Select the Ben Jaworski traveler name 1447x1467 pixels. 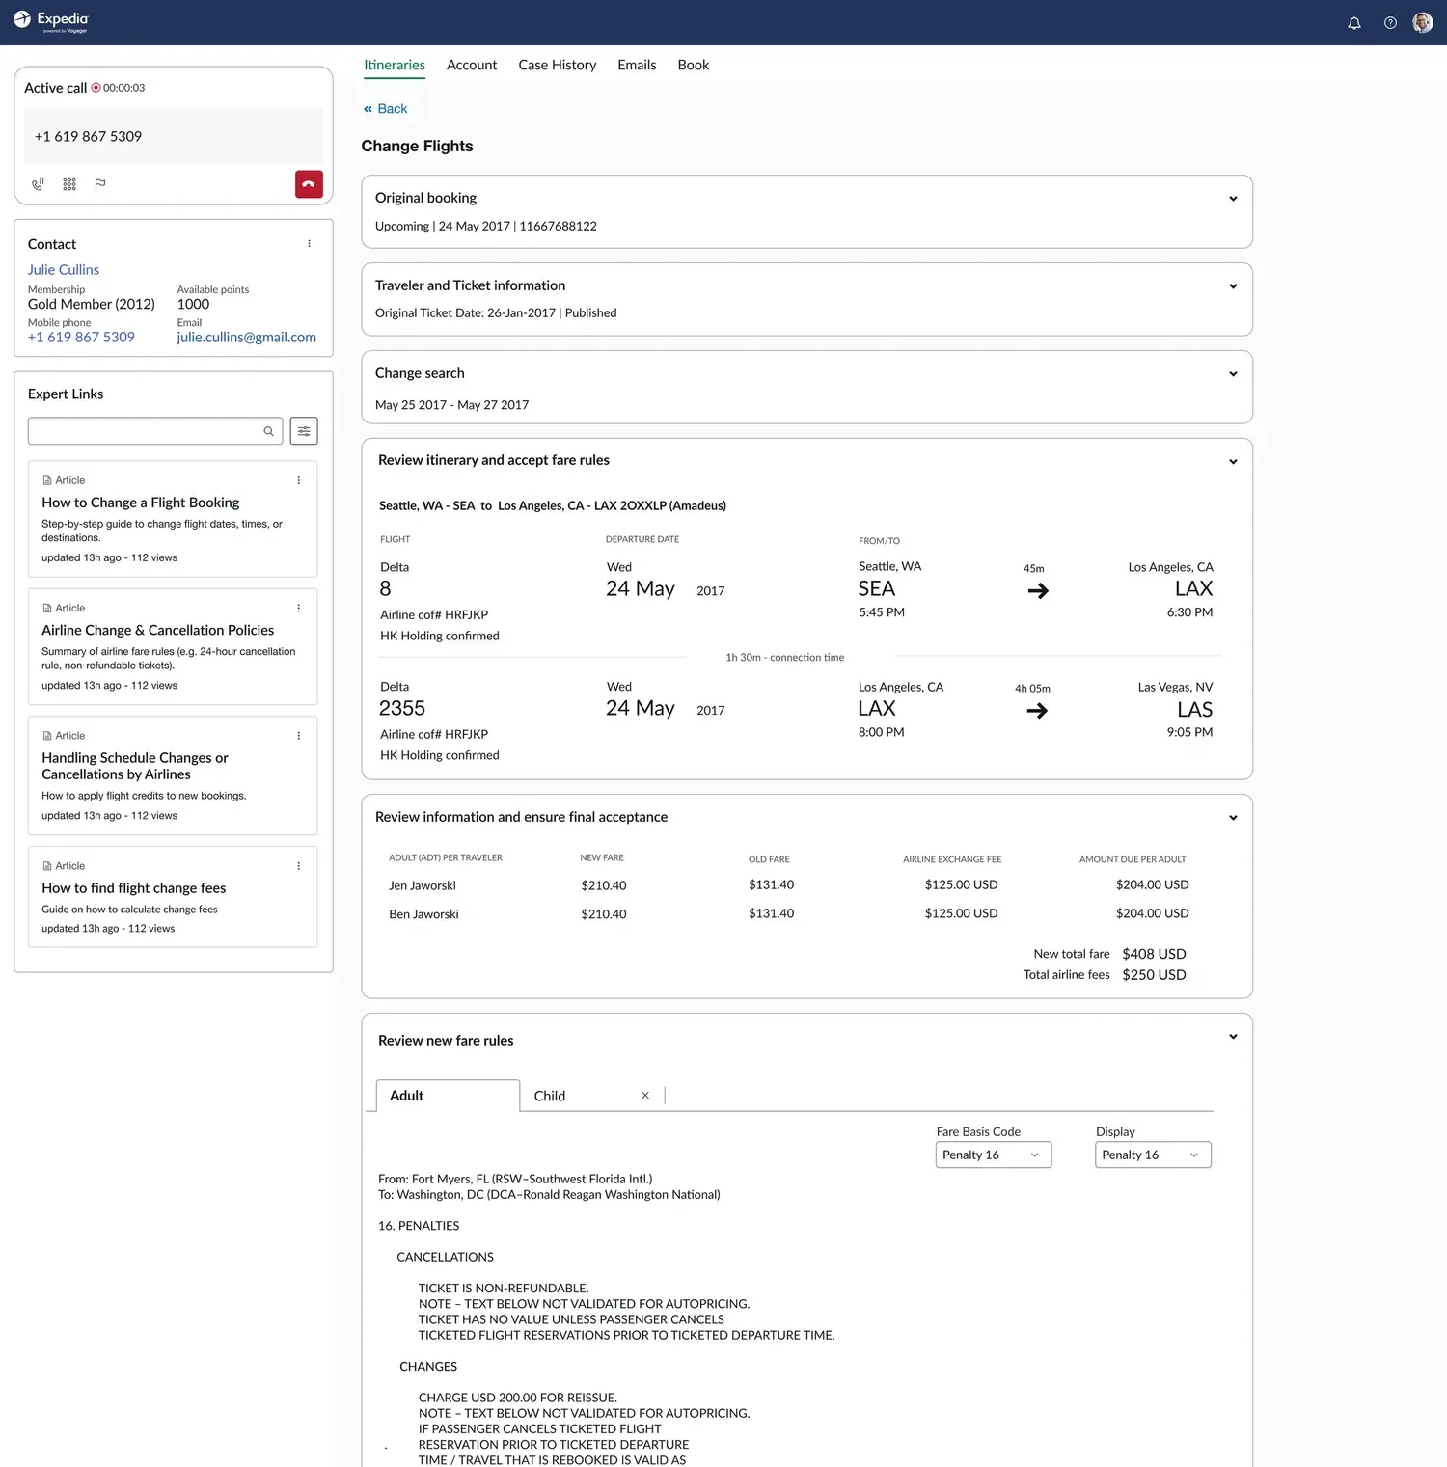pos(423,914)
